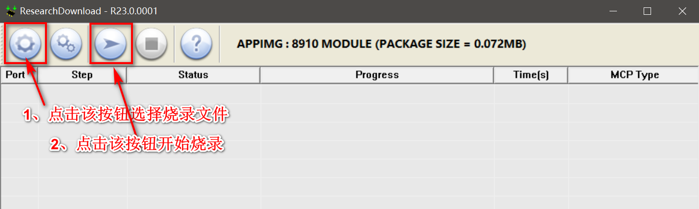Image resolution: width=699 pixels, height=209 pixels.
Task: Click the APPIMG 8910 MODULE package label
Action: coord(382,44)
